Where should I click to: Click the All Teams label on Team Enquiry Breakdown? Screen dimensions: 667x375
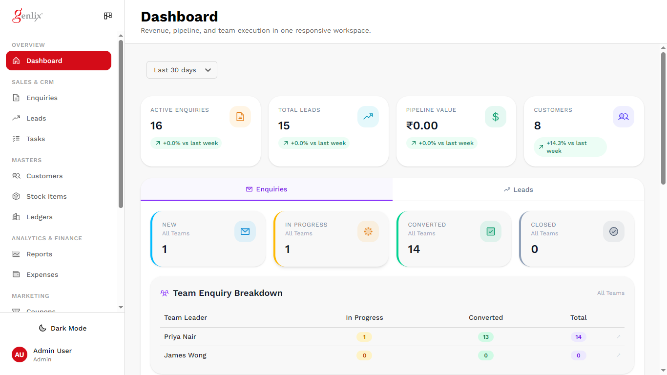tap(611, 293)
